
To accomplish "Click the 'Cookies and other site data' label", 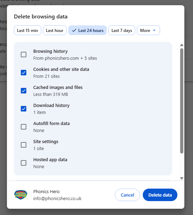I will pos(61,69).
